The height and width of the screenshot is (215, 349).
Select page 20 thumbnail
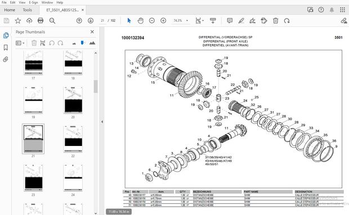point(73,100)
